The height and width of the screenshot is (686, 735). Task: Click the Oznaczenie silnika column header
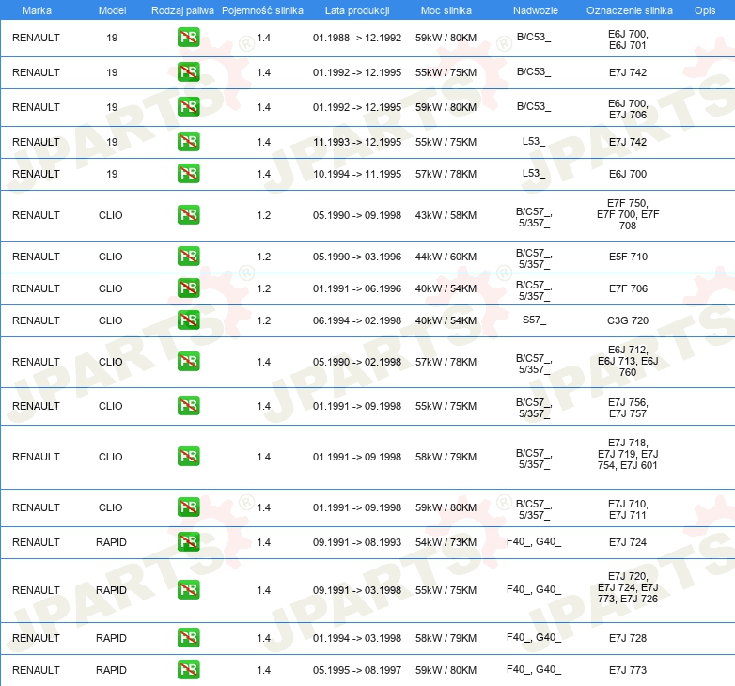pos(629,10)
